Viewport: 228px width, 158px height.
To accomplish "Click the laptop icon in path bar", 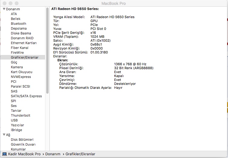I will pyautogui.click(x=5, y=154).
